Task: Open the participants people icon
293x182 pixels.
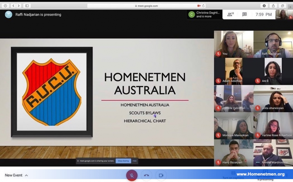Action: [x=230, y=14]
